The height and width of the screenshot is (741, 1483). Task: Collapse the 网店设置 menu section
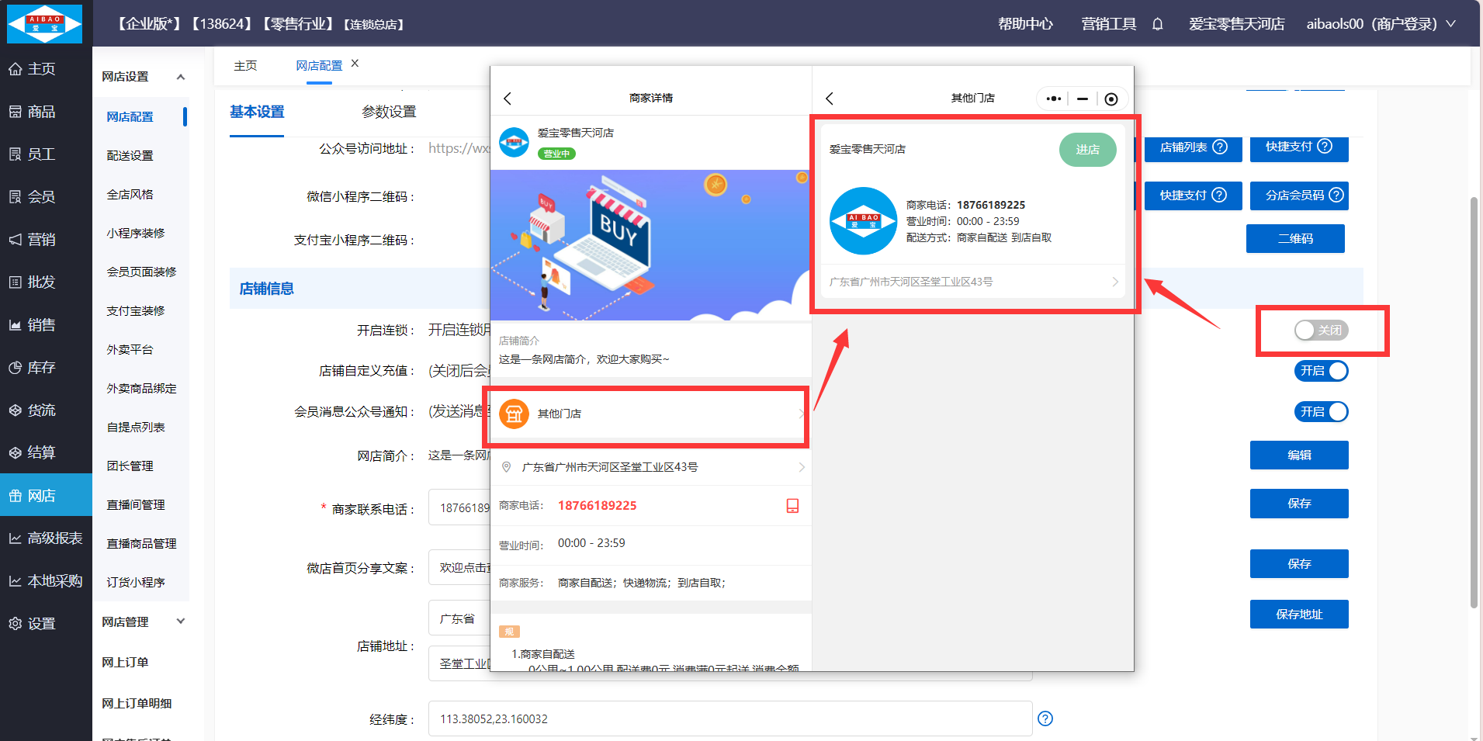tap(180, 77)
